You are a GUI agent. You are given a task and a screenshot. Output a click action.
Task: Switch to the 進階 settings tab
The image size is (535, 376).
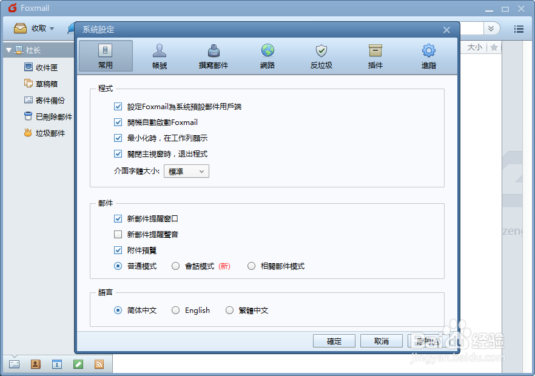tap(429, 55)
